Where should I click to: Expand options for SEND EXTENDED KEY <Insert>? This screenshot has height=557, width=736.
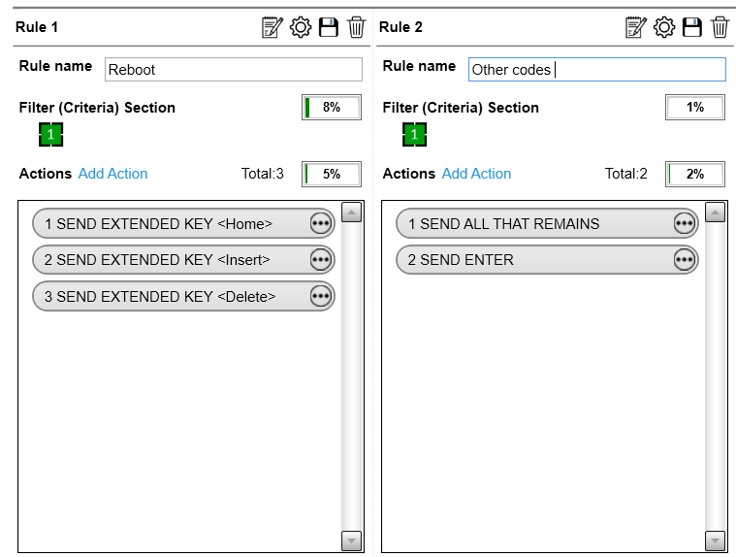tap(321, 260)
